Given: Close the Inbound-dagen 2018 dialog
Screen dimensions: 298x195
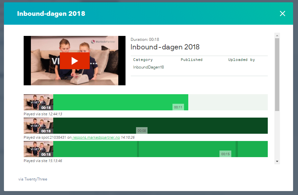Looking at the screenshot, I should 283,14.
